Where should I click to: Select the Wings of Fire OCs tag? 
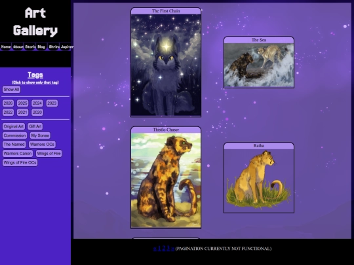pyautogui.click(x=20, y=162)
